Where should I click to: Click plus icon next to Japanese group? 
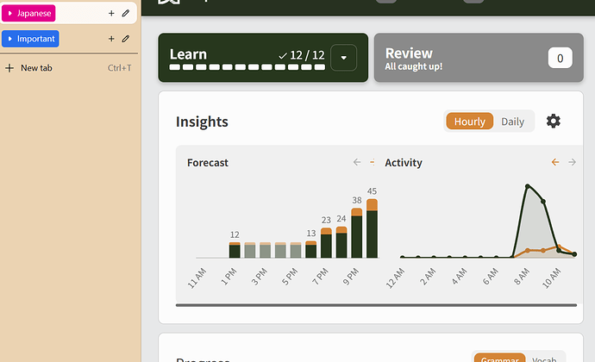point(111,13)
